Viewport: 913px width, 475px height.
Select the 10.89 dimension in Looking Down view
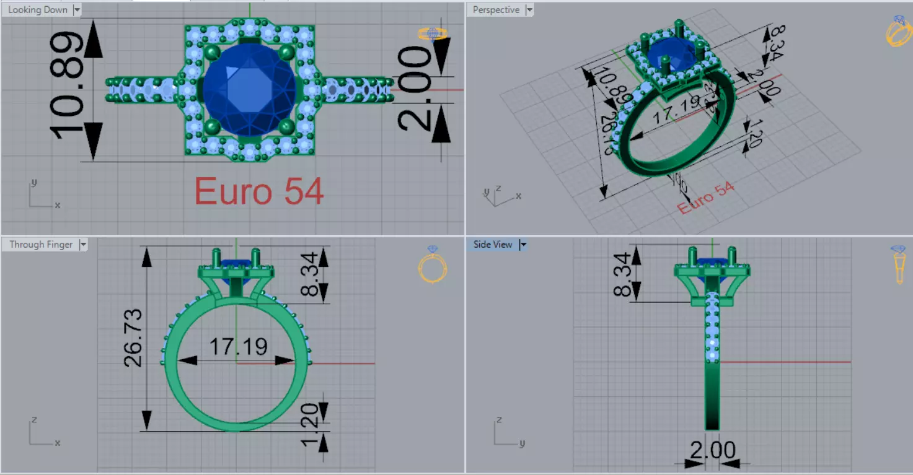[68, 85]
